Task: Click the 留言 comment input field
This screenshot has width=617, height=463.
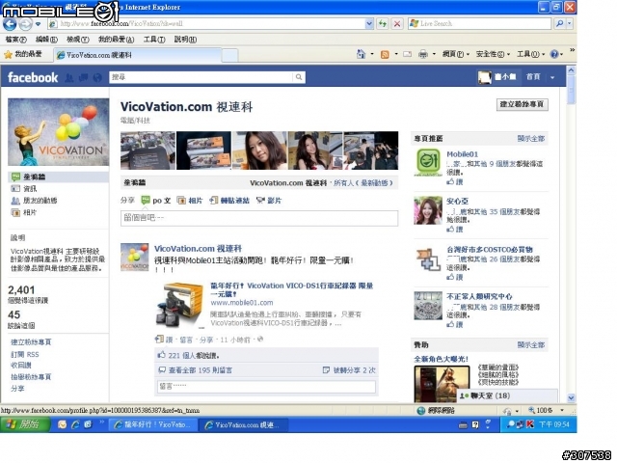Action: [266, 387]
